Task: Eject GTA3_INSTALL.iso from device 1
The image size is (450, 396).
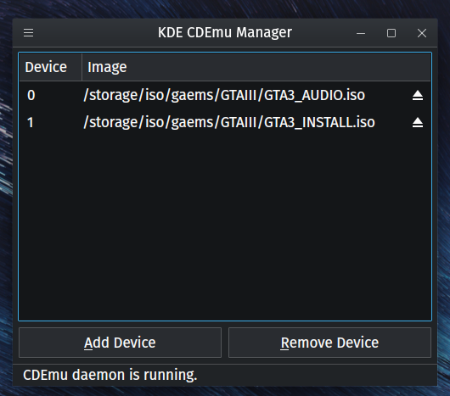Action: (418, 123)
